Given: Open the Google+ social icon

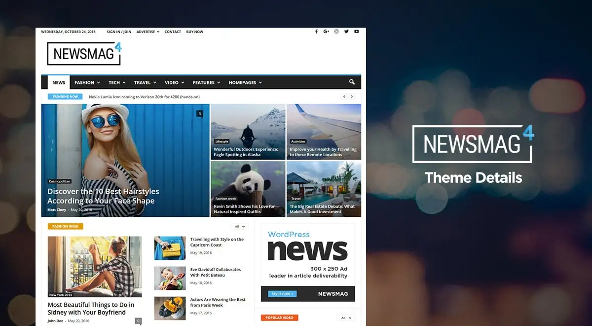Looking at the screenshot, I should coord(326,31).
